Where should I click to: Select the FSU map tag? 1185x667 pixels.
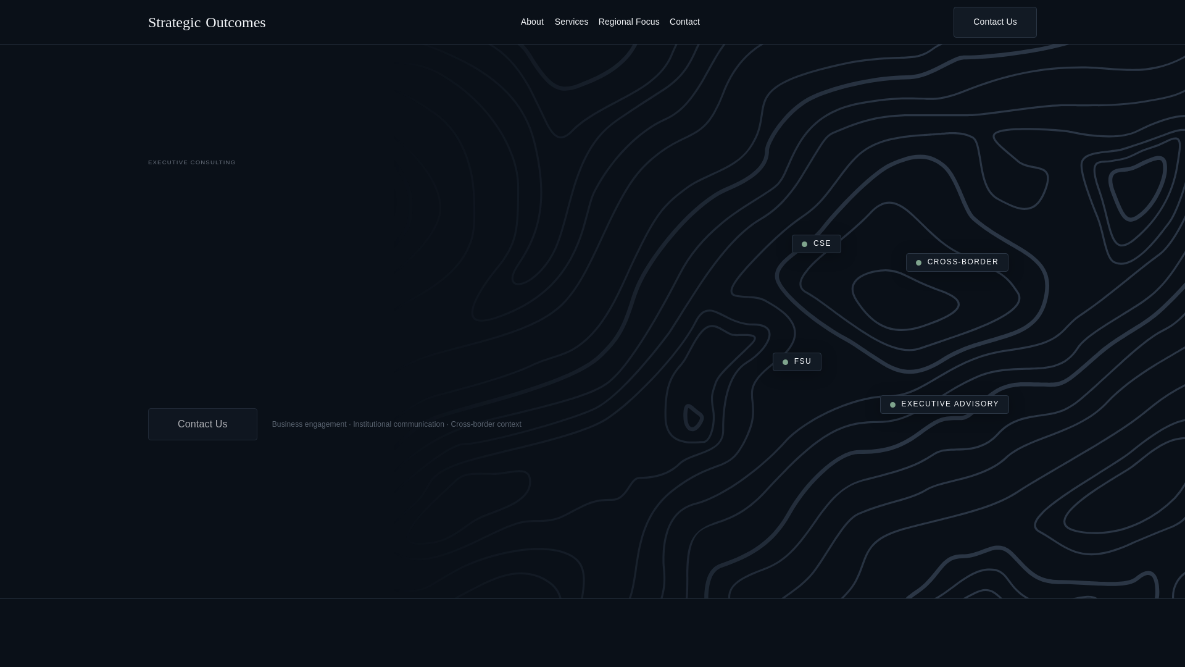click(797, 362)
